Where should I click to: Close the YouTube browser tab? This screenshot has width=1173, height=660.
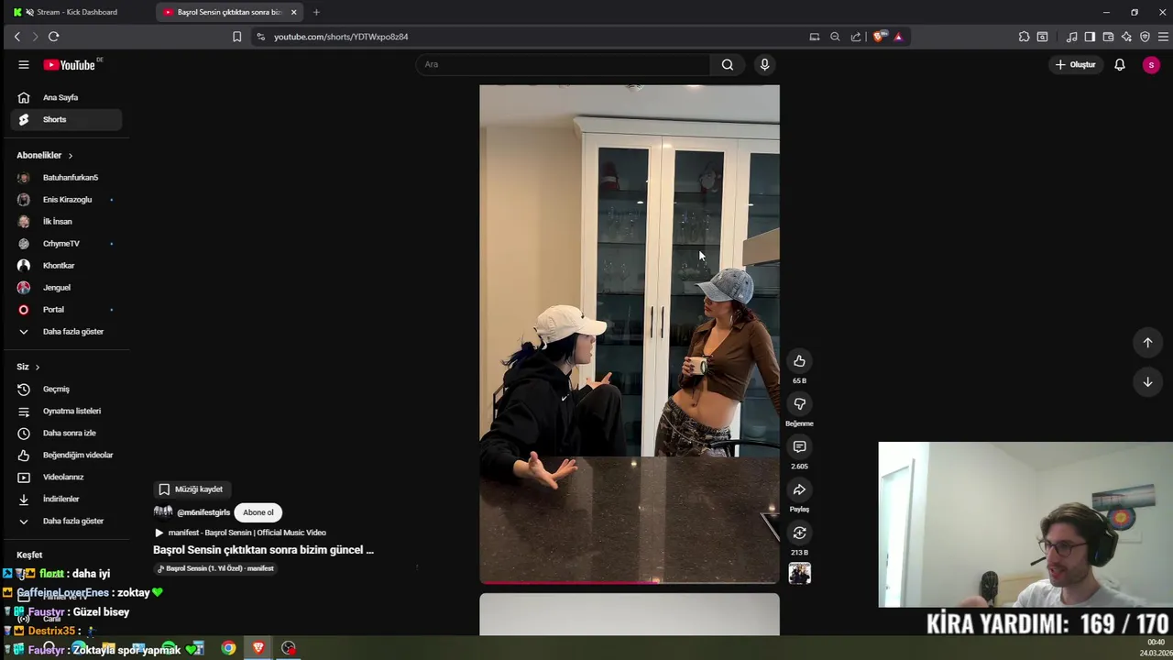pyautogui.click(x=294, y=12)
